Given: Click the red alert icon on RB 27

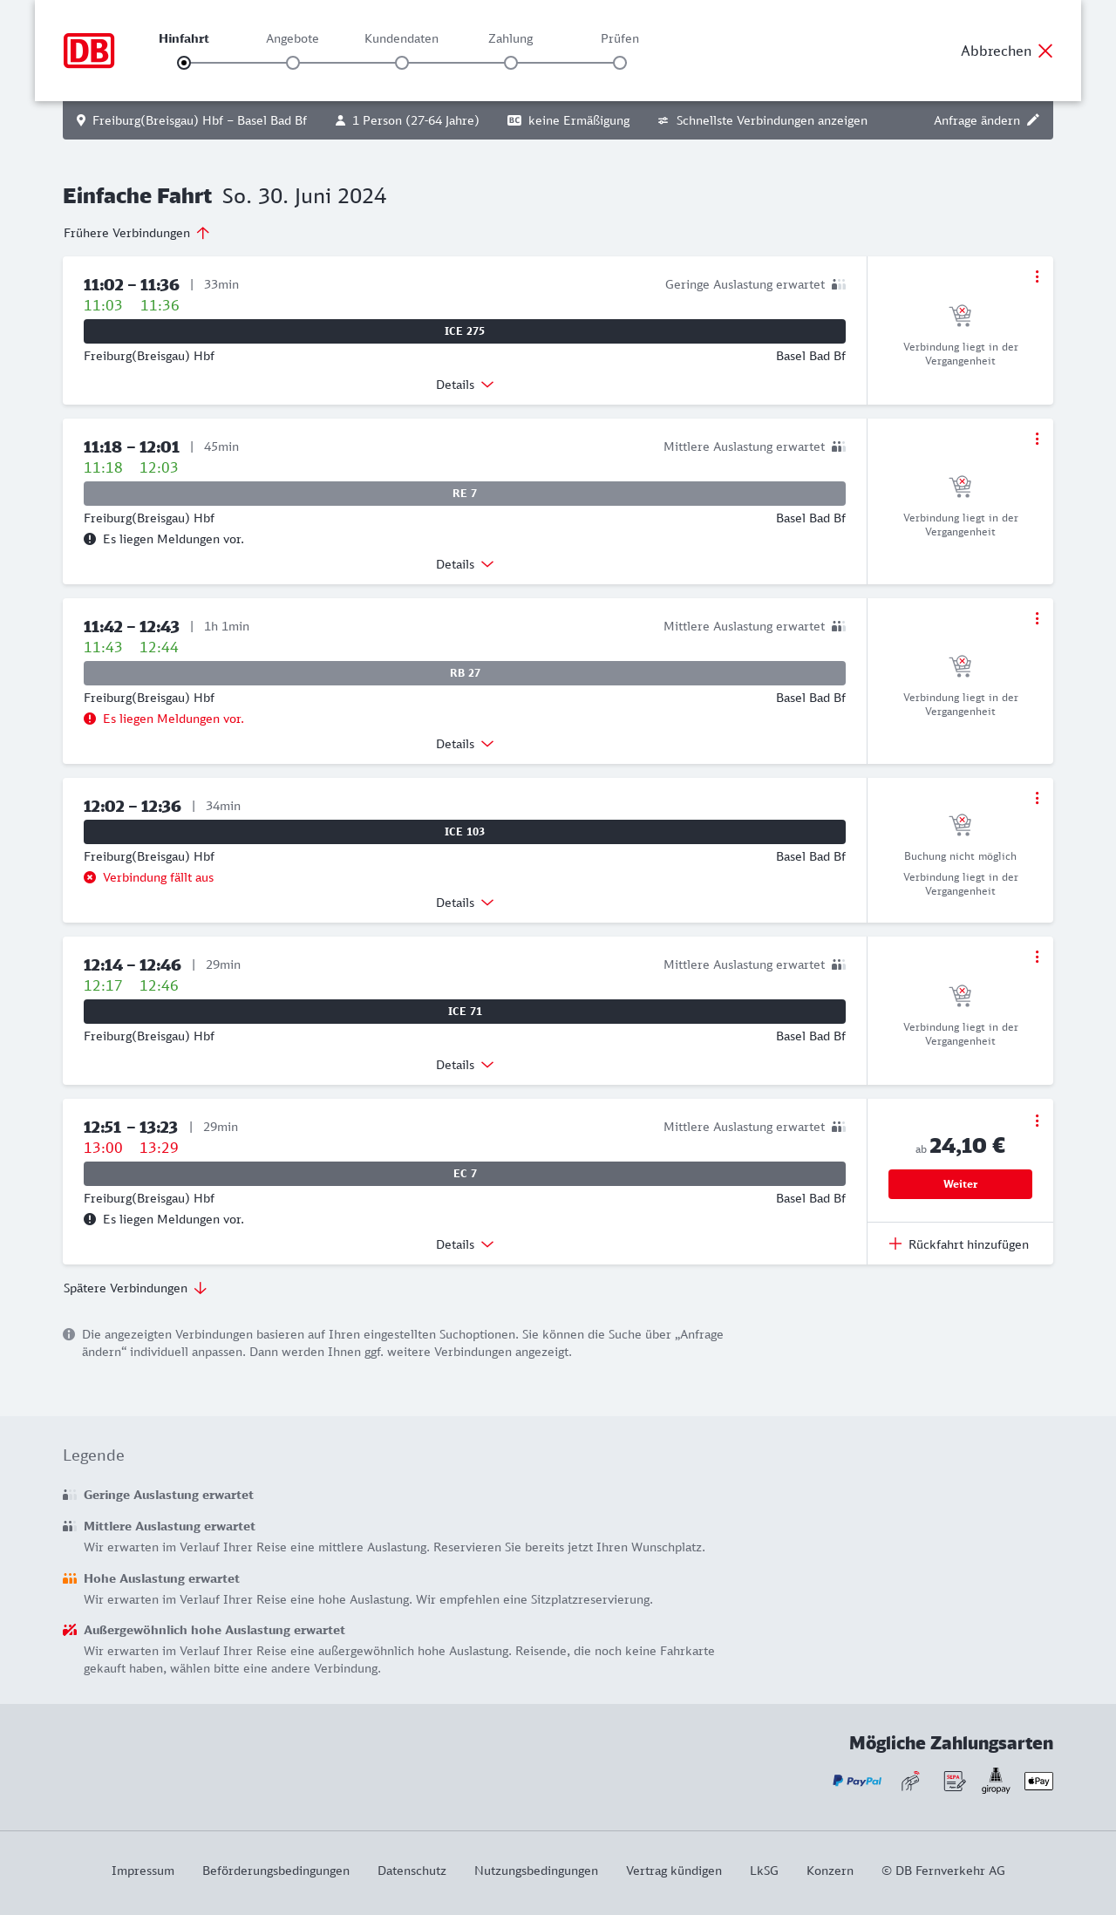Looking at the screenshot, I should (x=90, y=719).
